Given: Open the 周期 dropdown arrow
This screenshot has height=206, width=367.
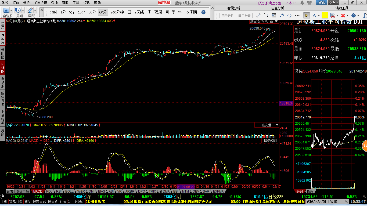Looking at the screenshot, I should coord(23,10).
